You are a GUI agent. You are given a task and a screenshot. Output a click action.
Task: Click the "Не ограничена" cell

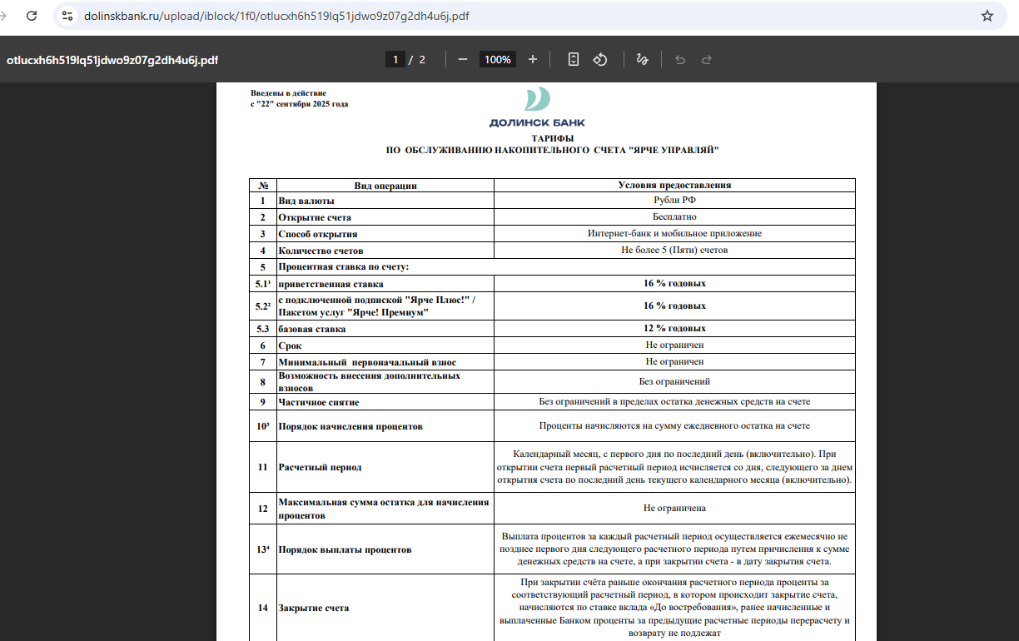(674, 508)
